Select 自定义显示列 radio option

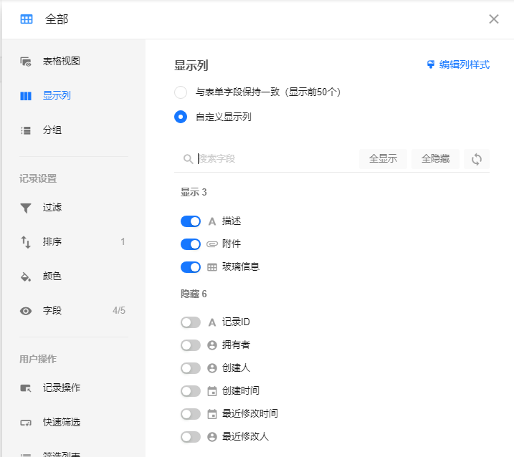coord(181,117)
